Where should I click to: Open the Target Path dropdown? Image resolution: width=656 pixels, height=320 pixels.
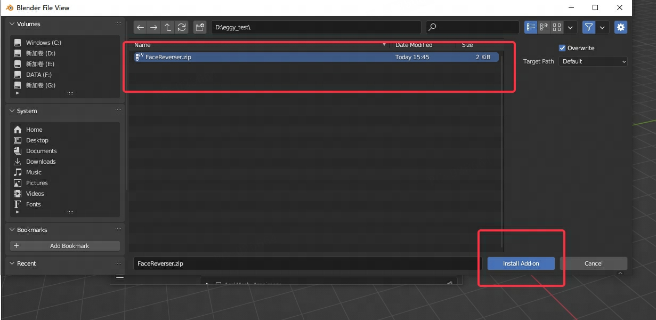593,61
